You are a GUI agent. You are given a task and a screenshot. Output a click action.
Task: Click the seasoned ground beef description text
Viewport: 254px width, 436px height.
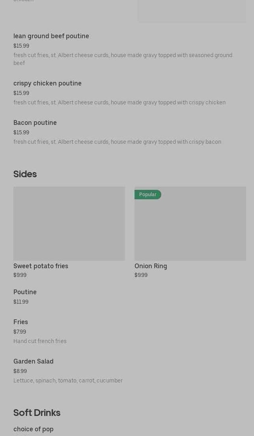(x=123, y=59)
